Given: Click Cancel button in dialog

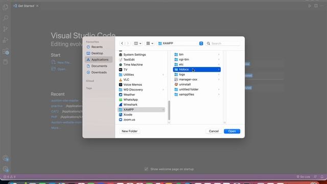Looking at the screenshot, I should point(214,131).
